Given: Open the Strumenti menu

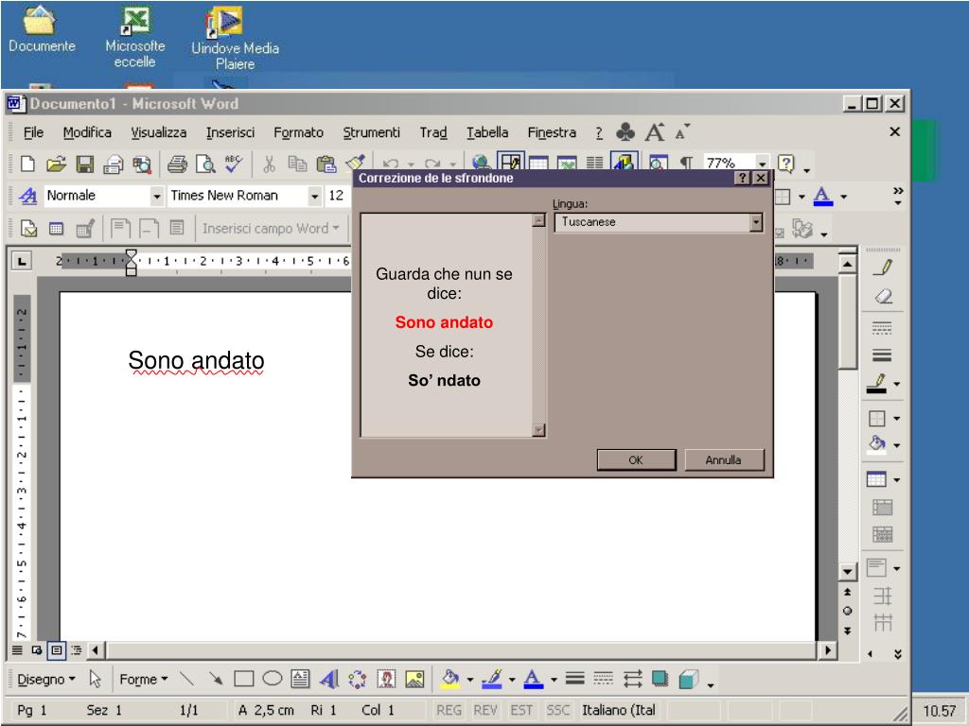Looking at the screenshot, I should coord(371,132).
